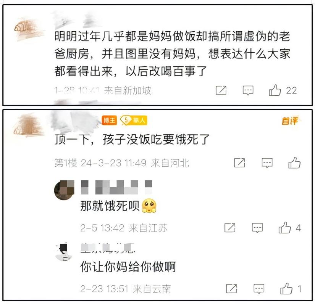Screen dimensions: 315x304
Task: Like the 你让你妈给你做啊 reply
Action: (286, 288)
